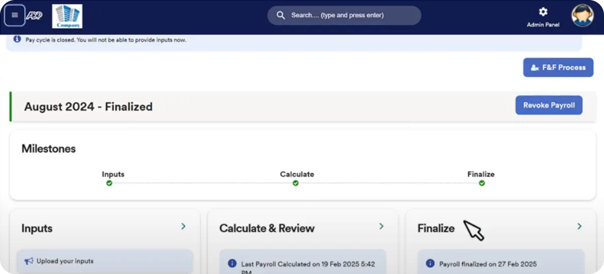Click the Finalize card heading
The image size is (604, 274).
[436, 228]
